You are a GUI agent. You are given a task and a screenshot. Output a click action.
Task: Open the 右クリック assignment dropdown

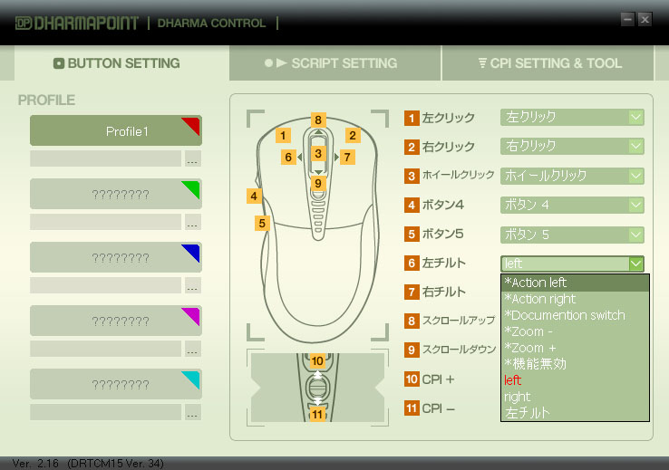[572, 146]
